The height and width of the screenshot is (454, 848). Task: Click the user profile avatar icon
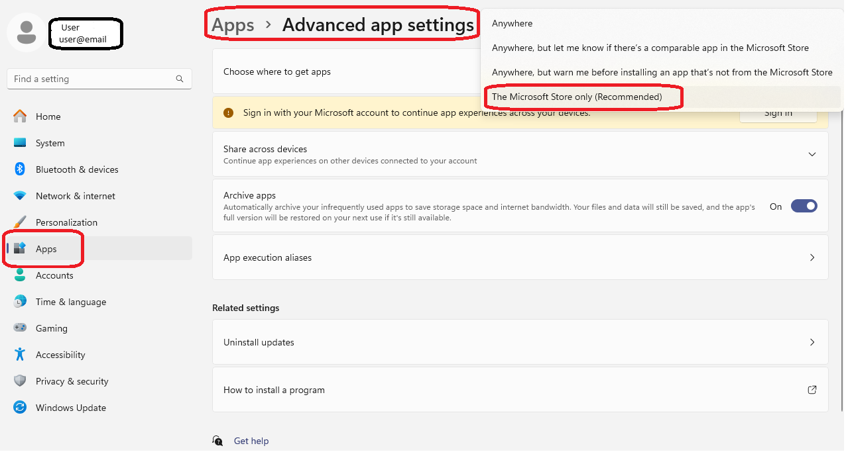click(27, 32)
